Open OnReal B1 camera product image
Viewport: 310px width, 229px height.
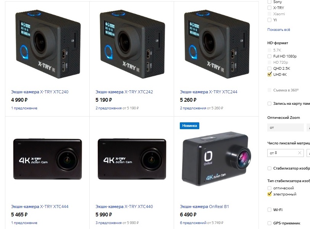tap(216, 159)
